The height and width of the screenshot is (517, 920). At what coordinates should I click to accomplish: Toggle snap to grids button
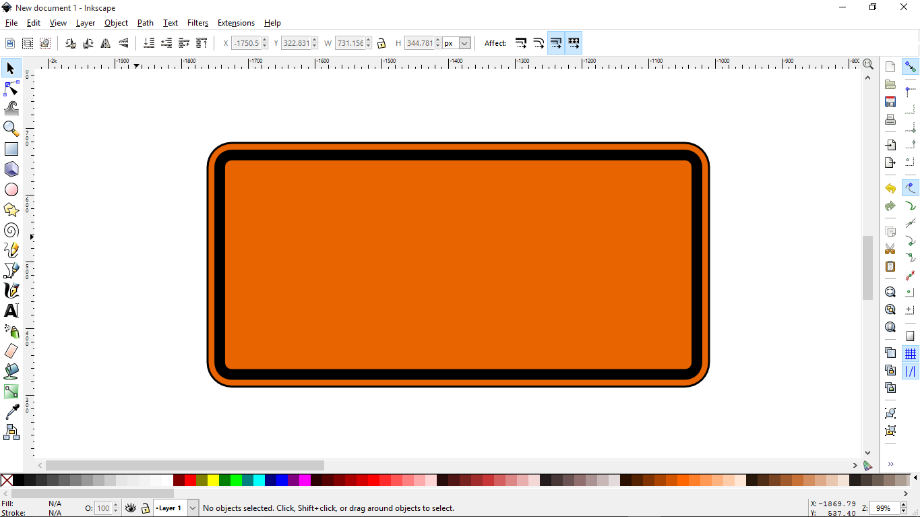click(911, 354)
